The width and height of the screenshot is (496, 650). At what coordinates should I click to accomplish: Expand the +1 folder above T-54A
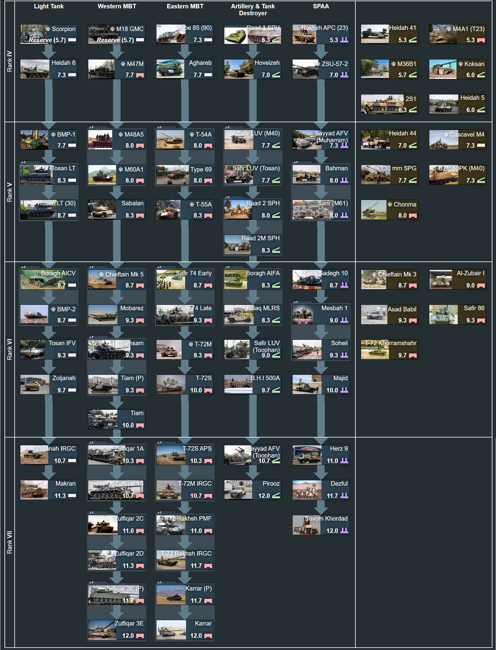click(166, 127)
